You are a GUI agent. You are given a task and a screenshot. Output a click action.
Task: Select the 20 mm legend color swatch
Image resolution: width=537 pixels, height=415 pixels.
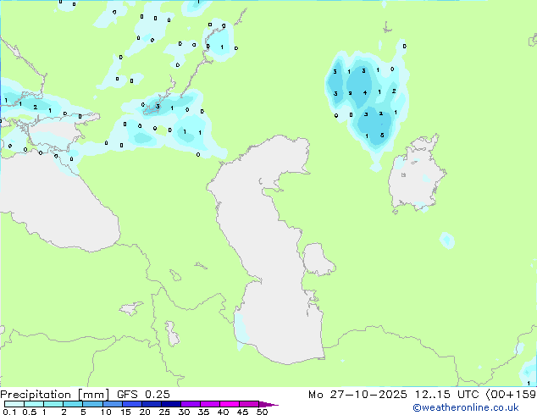click(152, 404)
